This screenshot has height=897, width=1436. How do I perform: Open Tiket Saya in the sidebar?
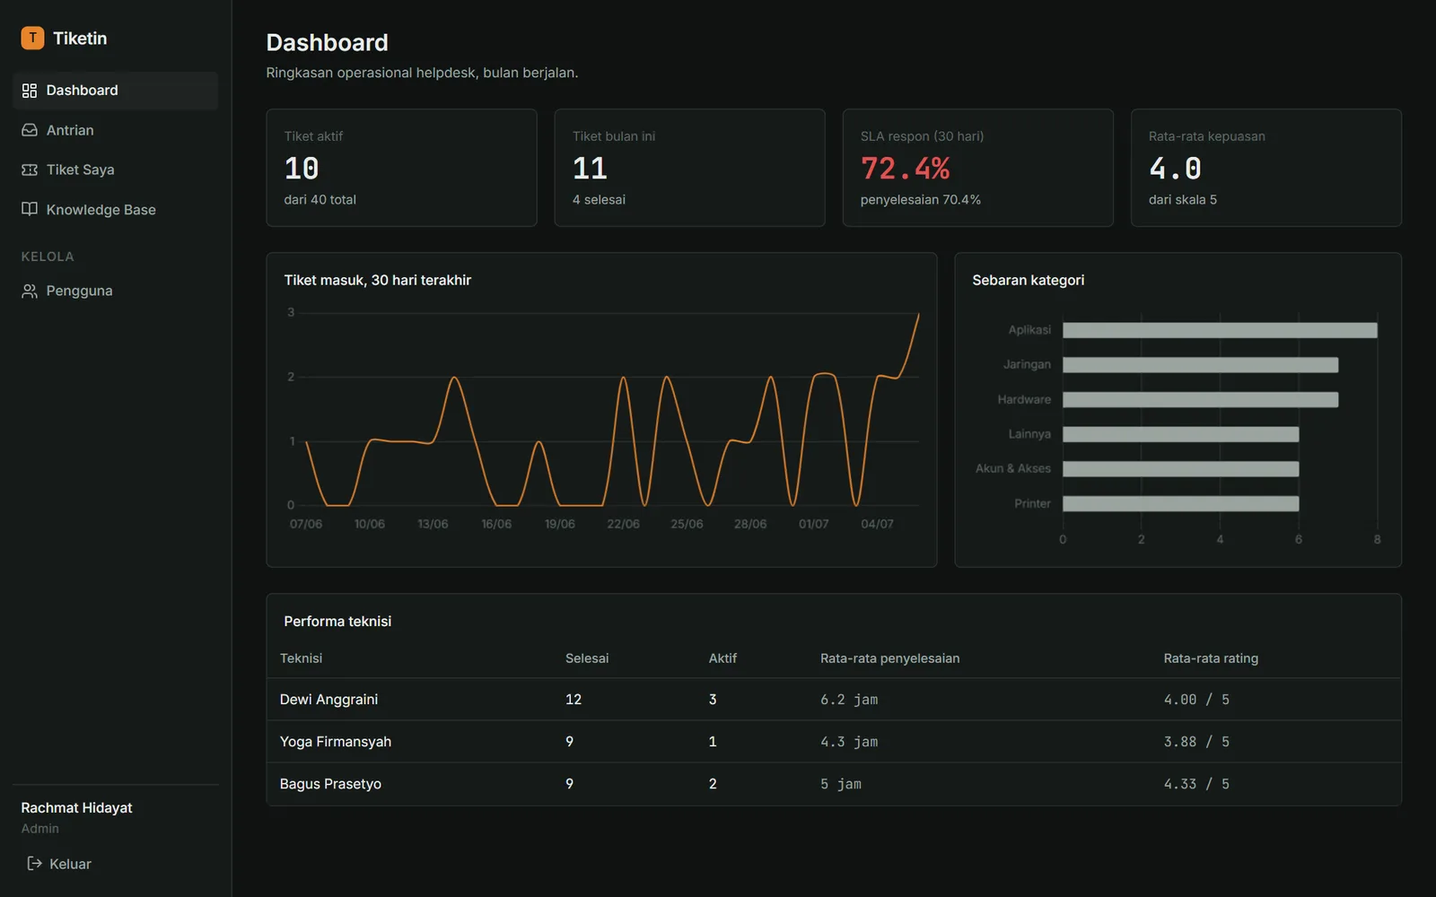point(115,170)
